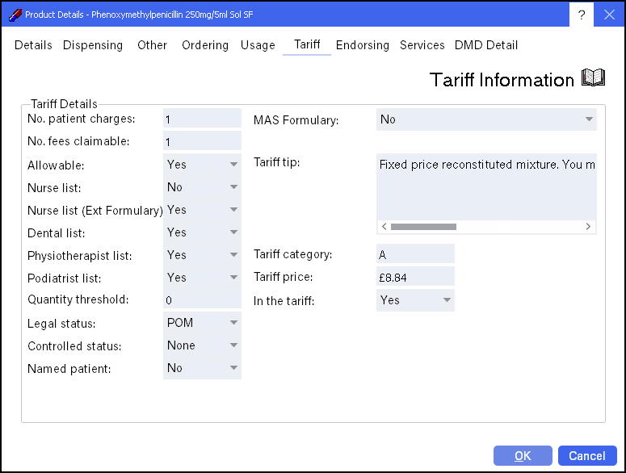Open the Nurse list dropdown

(203, 187)
